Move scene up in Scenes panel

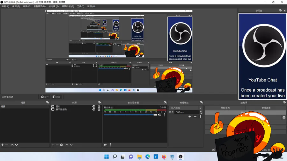[x=12, y=145]
